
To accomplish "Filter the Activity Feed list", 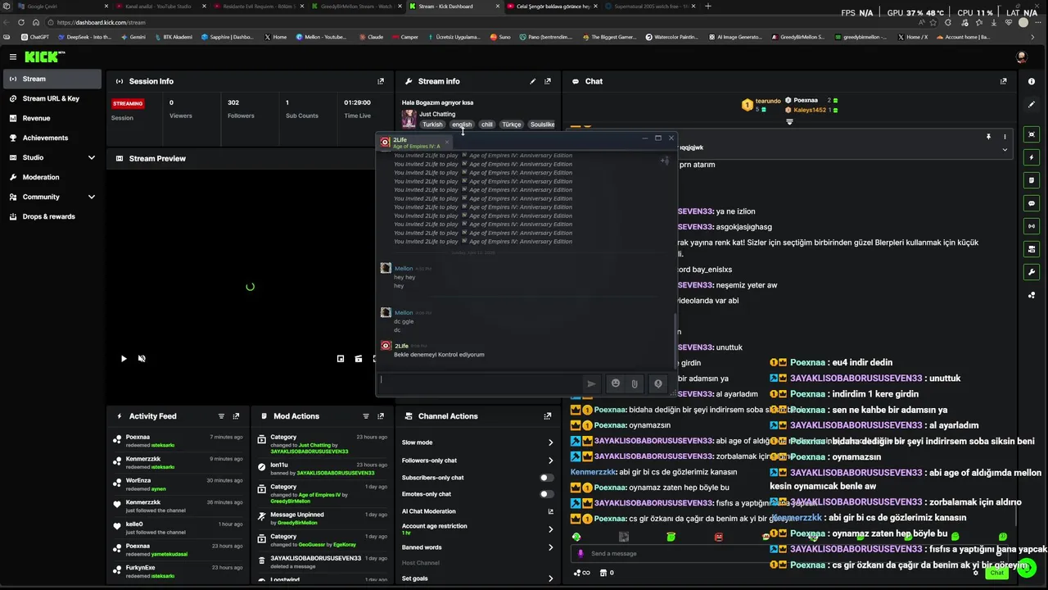I will click(x=221, y=416).
